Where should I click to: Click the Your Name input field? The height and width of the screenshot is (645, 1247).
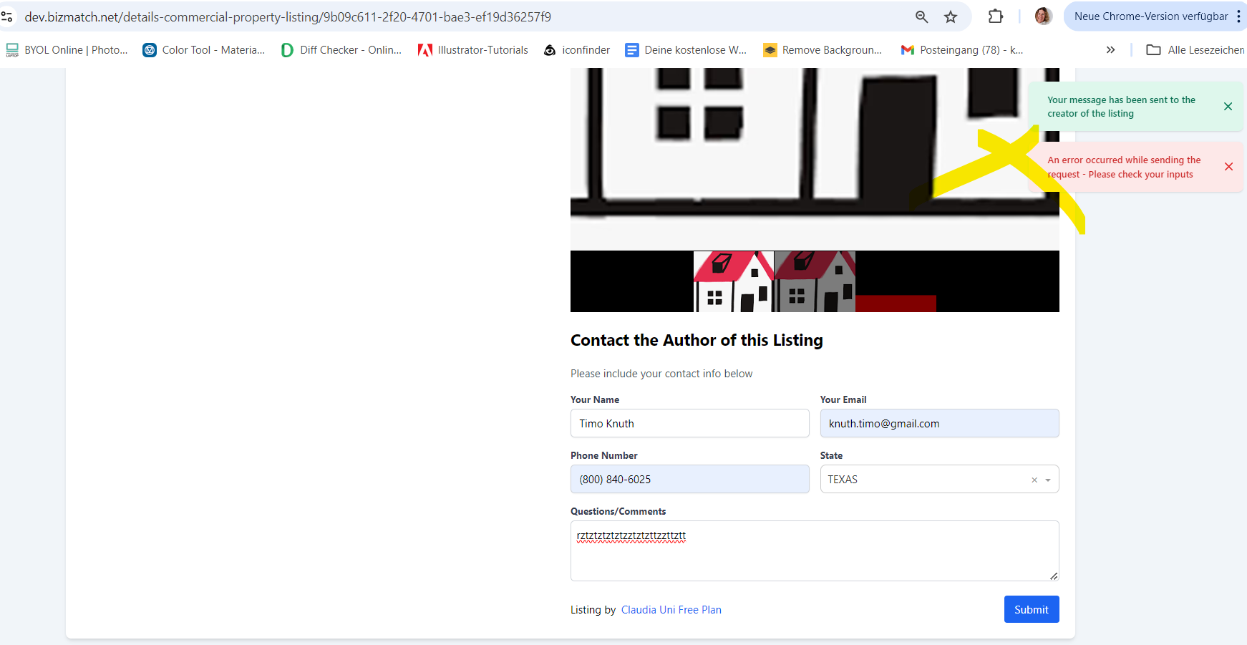pyautogui.click(x=689, y=423)
